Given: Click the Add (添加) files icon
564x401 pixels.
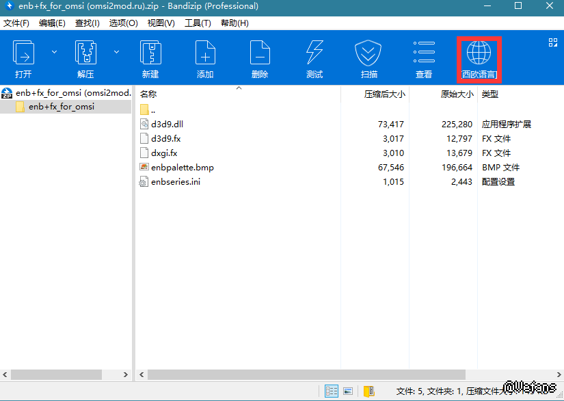Looking at the screenshot, I should [x=205, y=53].
